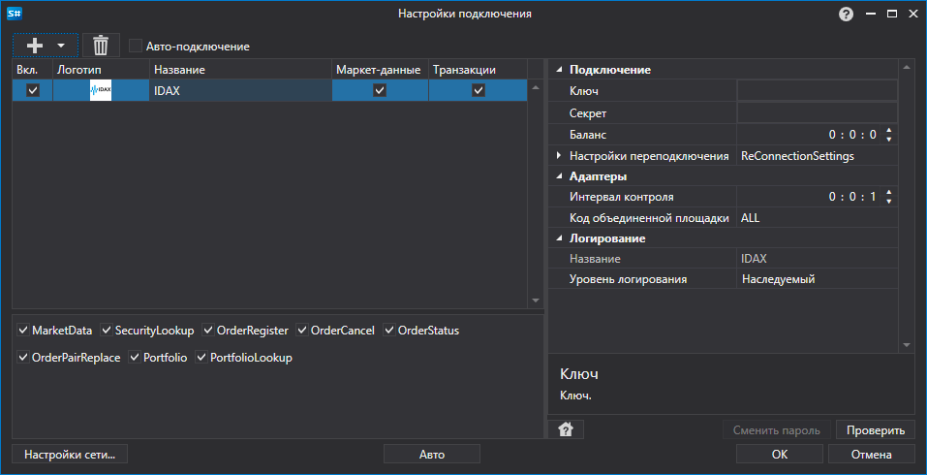Expand Настройки переподключения settings
The height and width of the screenshot is (475, 927).
559,156
